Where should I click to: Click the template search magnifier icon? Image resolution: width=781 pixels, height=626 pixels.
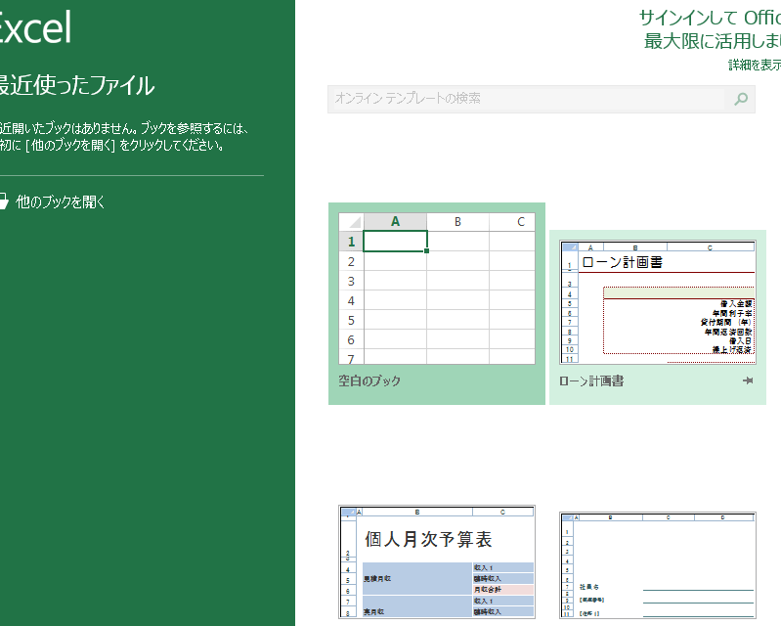(741, 99)
